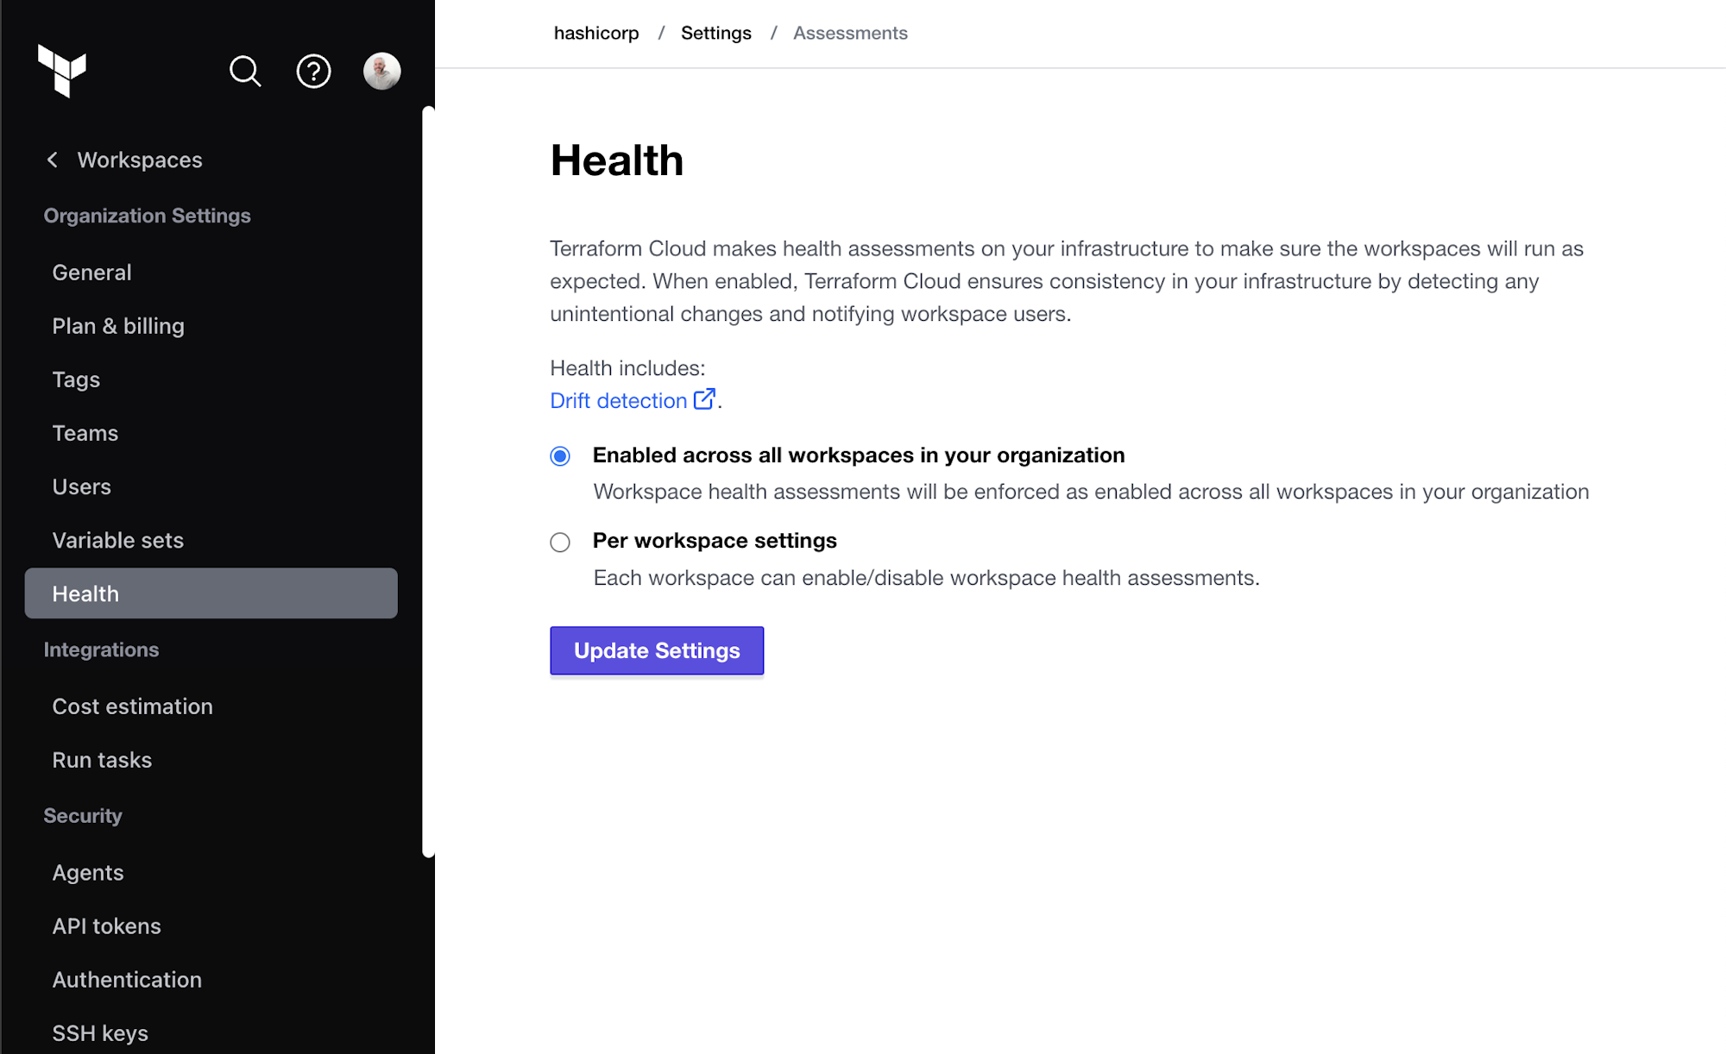The width and height of the screenshot is (1726, 1054).
Task: Select the Health sidebar item
Action: (x=85, y=593)
